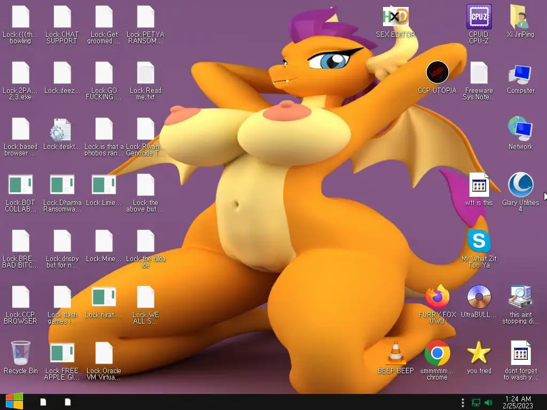Launch VLC icon labeled BEEP BEEP
The height and width of the screenshot is (410, 547).
pos(395,352)
